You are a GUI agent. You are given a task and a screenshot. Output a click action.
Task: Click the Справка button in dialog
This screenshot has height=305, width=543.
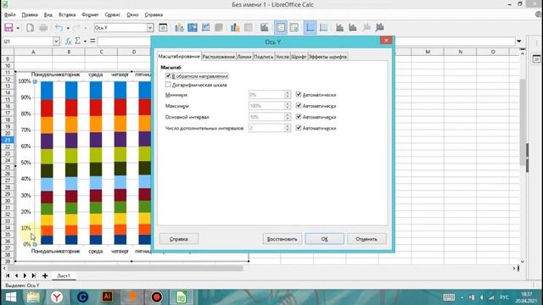click(x=179, y=239)
